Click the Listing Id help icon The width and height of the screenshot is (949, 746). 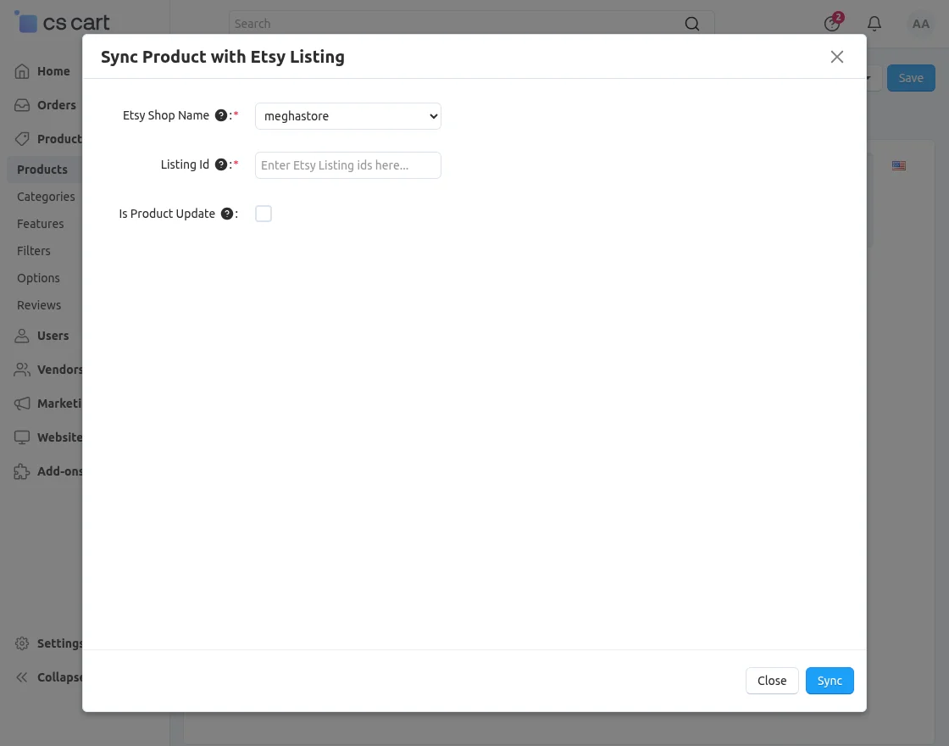(x=221, y=164)
